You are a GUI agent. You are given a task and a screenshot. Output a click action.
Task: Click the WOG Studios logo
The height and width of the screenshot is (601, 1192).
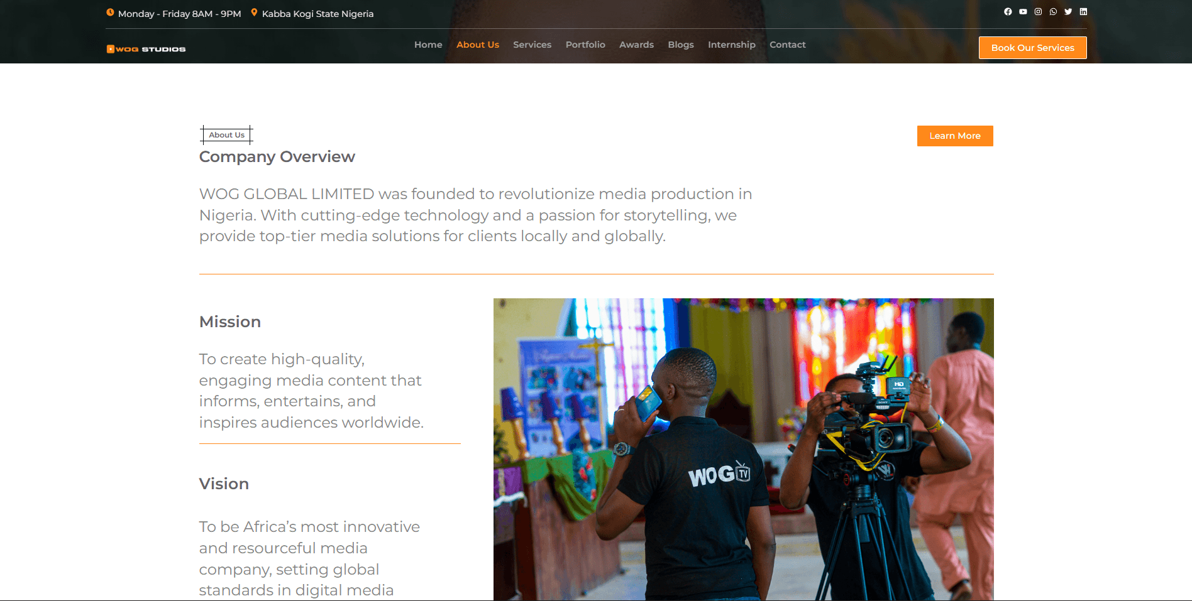[146, 49]
